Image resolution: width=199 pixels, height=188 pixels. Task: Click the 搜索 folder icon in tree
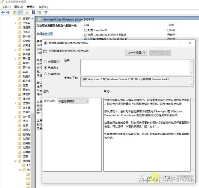click(19, 85)
